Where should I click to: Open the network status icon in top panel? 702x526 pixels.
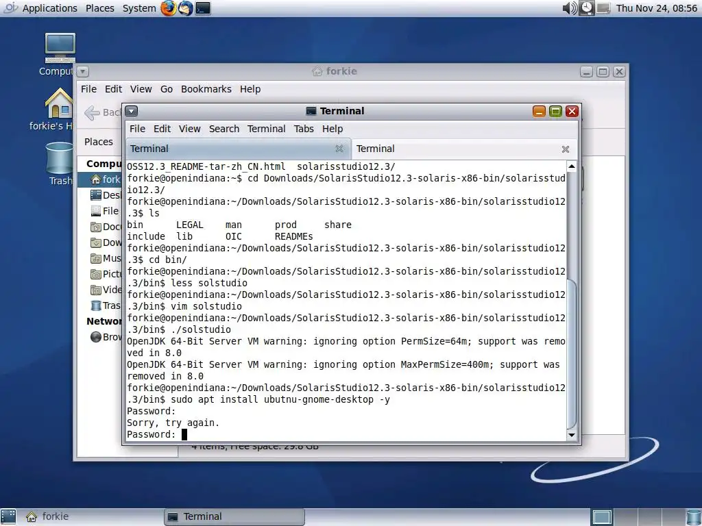603,8
